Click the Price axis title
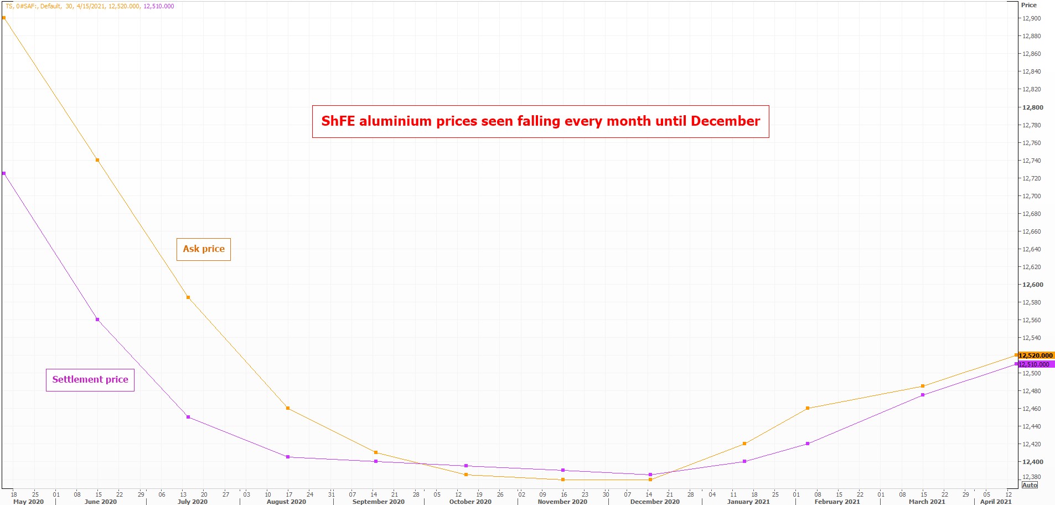 (1029, 5)
